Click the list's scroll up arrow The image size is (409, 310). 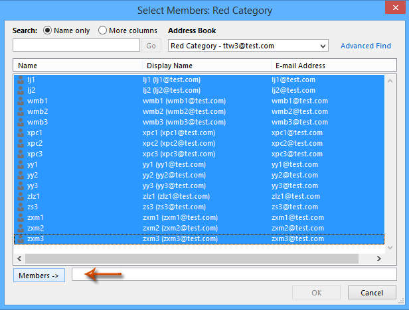[x=390, y=81]
